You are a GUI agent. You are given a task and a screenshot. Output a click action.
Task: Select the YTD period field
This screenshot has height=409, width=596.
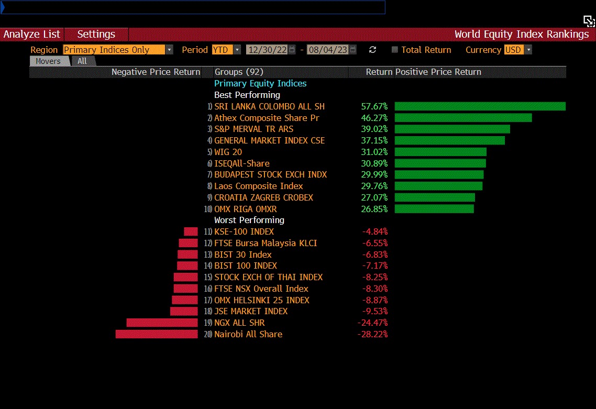coord(223,50)
